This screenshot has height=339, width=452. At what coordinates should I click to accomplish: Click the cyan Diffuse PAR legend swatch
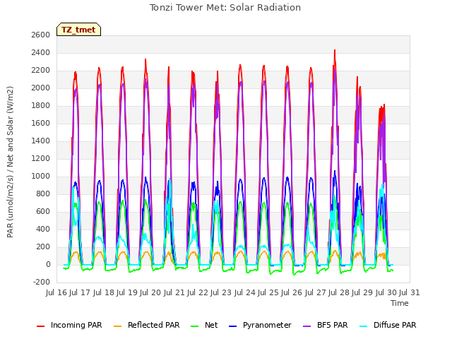(x=364, y=326)
